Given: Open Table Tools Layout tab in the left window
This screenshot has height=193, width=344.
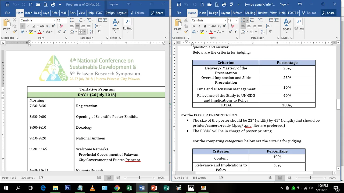Looking at the screenshot, I should point(122,13).
